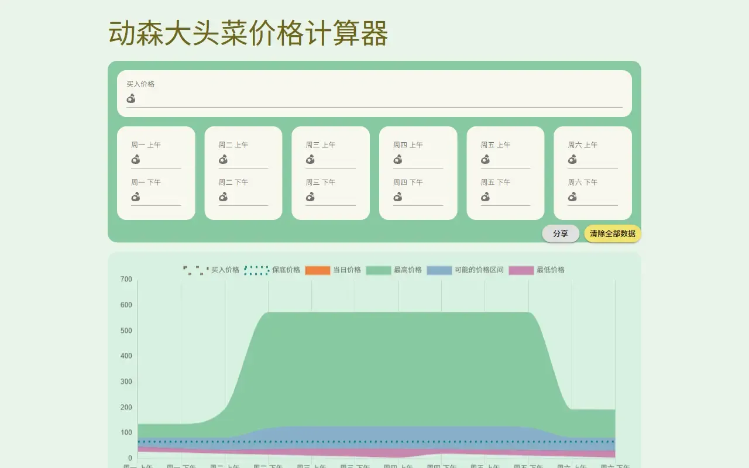This screenshot has height=468, width=749.
Task: Click the turnip icon under 周四 下午
Action: click(398, 197)
